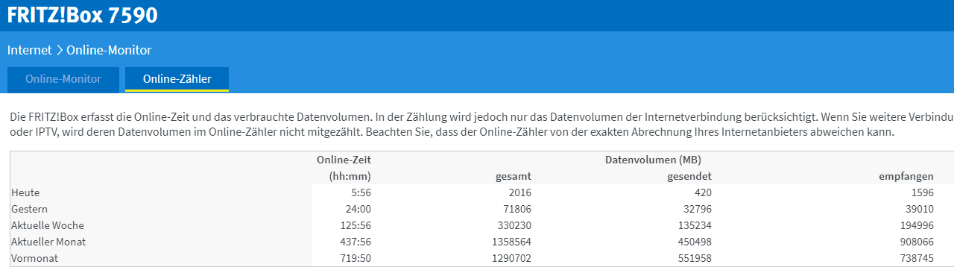Select the Aktueller Monat row label
This screenshot has width=954, height=276.
pyautogui.click(x=49, y=242)
